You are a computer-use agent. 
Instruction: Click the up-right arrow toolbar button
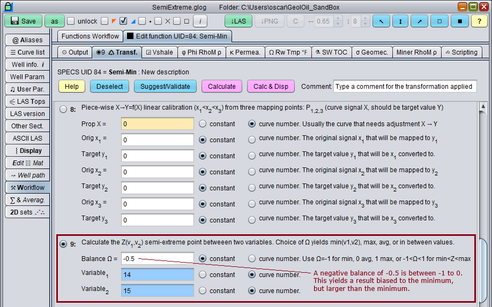pos(420,21)
